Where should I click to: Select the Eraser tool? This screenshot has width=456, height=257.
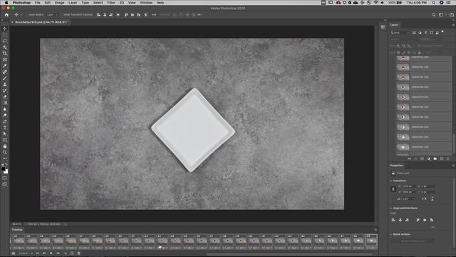pyautogui.click(x=5, y=96)
